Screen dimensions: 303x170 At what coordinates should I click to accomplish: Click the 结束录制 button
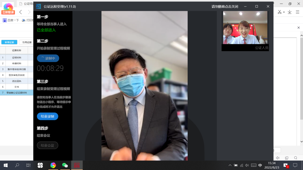47,116
